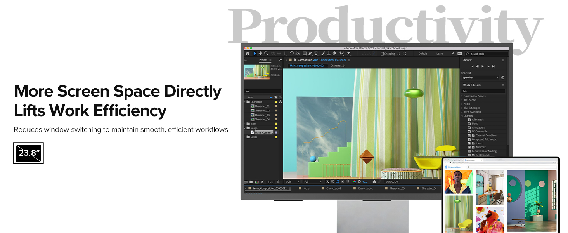Click the Home icon in toolbar
This screenshot has height=233, width=568.
point(248,54)
